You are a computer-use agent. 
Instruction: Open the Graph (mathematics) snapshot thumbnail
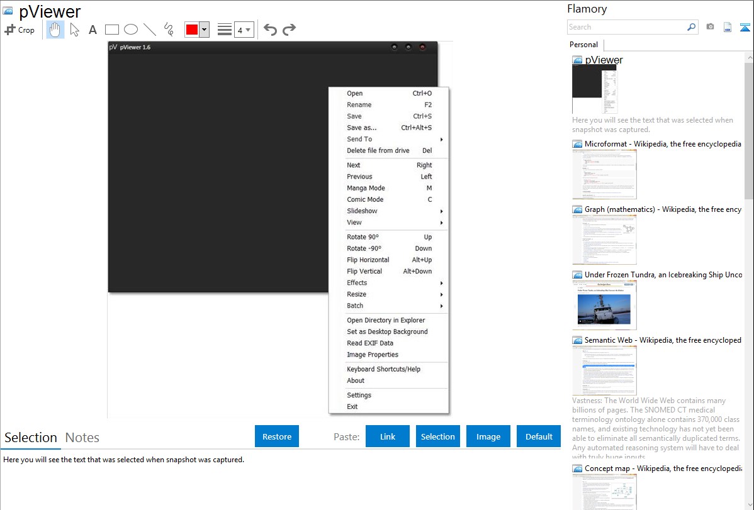pyautogui.click(x=604, y=240)
